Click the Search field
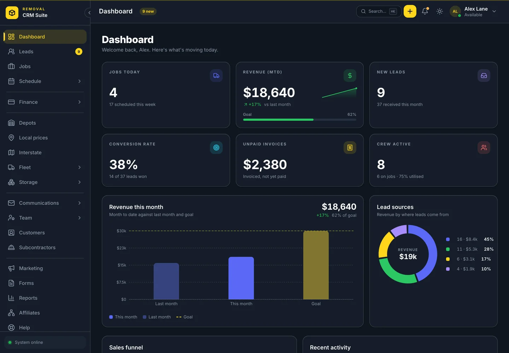Viewport: 509px width, 353px height. tap(379, 11)
